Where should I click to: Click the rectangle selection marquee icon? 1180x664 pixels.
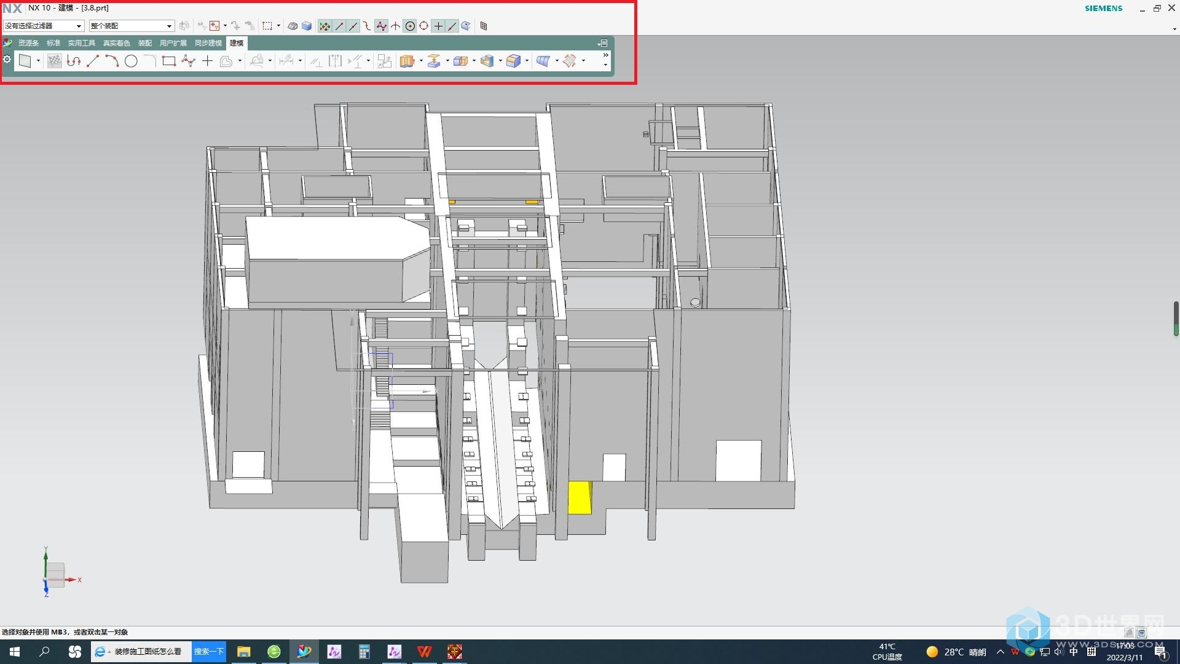coord(267,26)
